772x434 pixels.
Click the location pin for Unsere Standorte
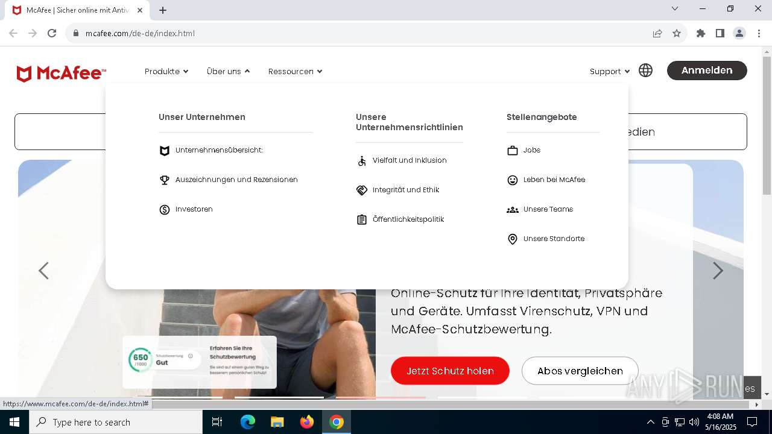coord(512,239)
